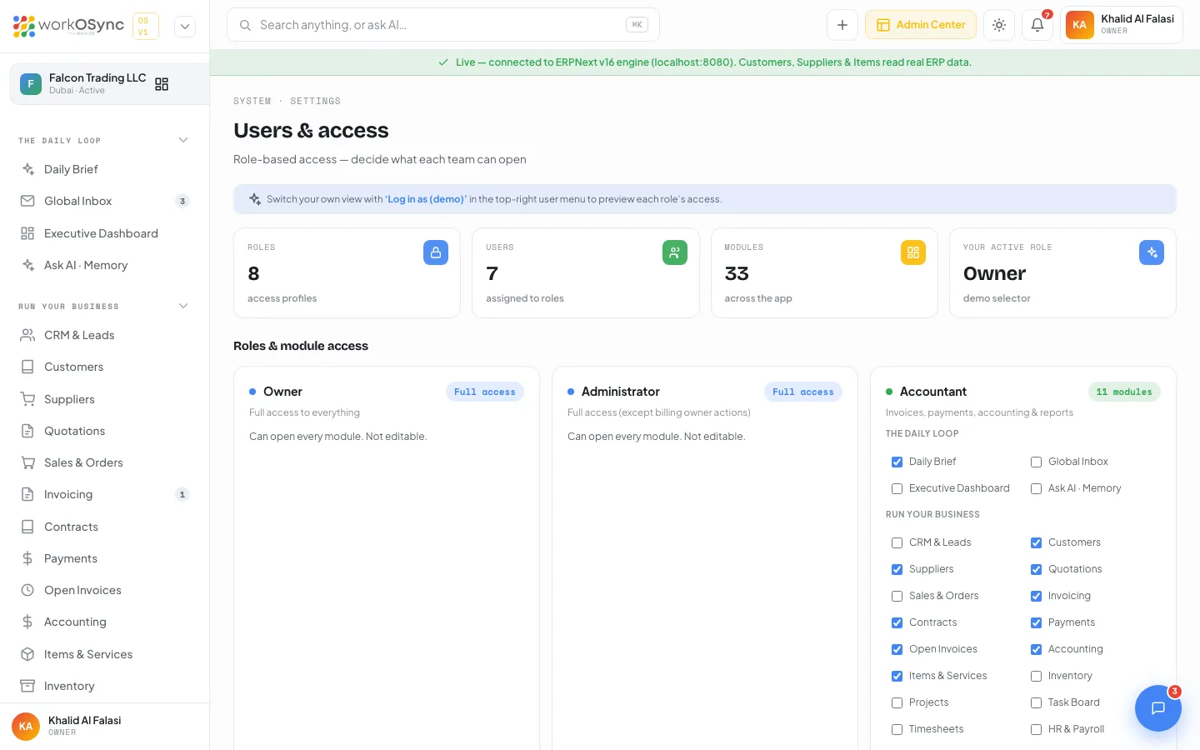The height and width of the screenshot is (750, 1200).
Task: Click Items & Services box icon
Action: (x=27, y=654)
